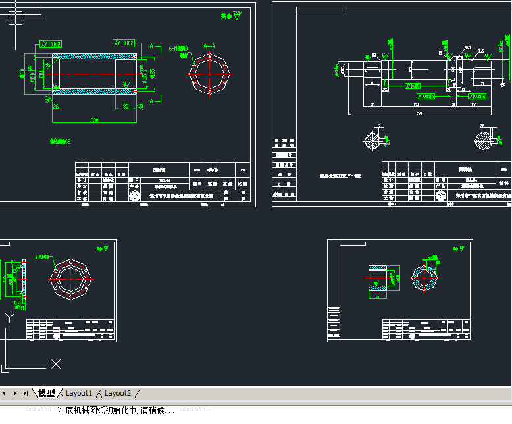Open the Layout1 tab
This screenshot has height=424, width=512.
79,393
